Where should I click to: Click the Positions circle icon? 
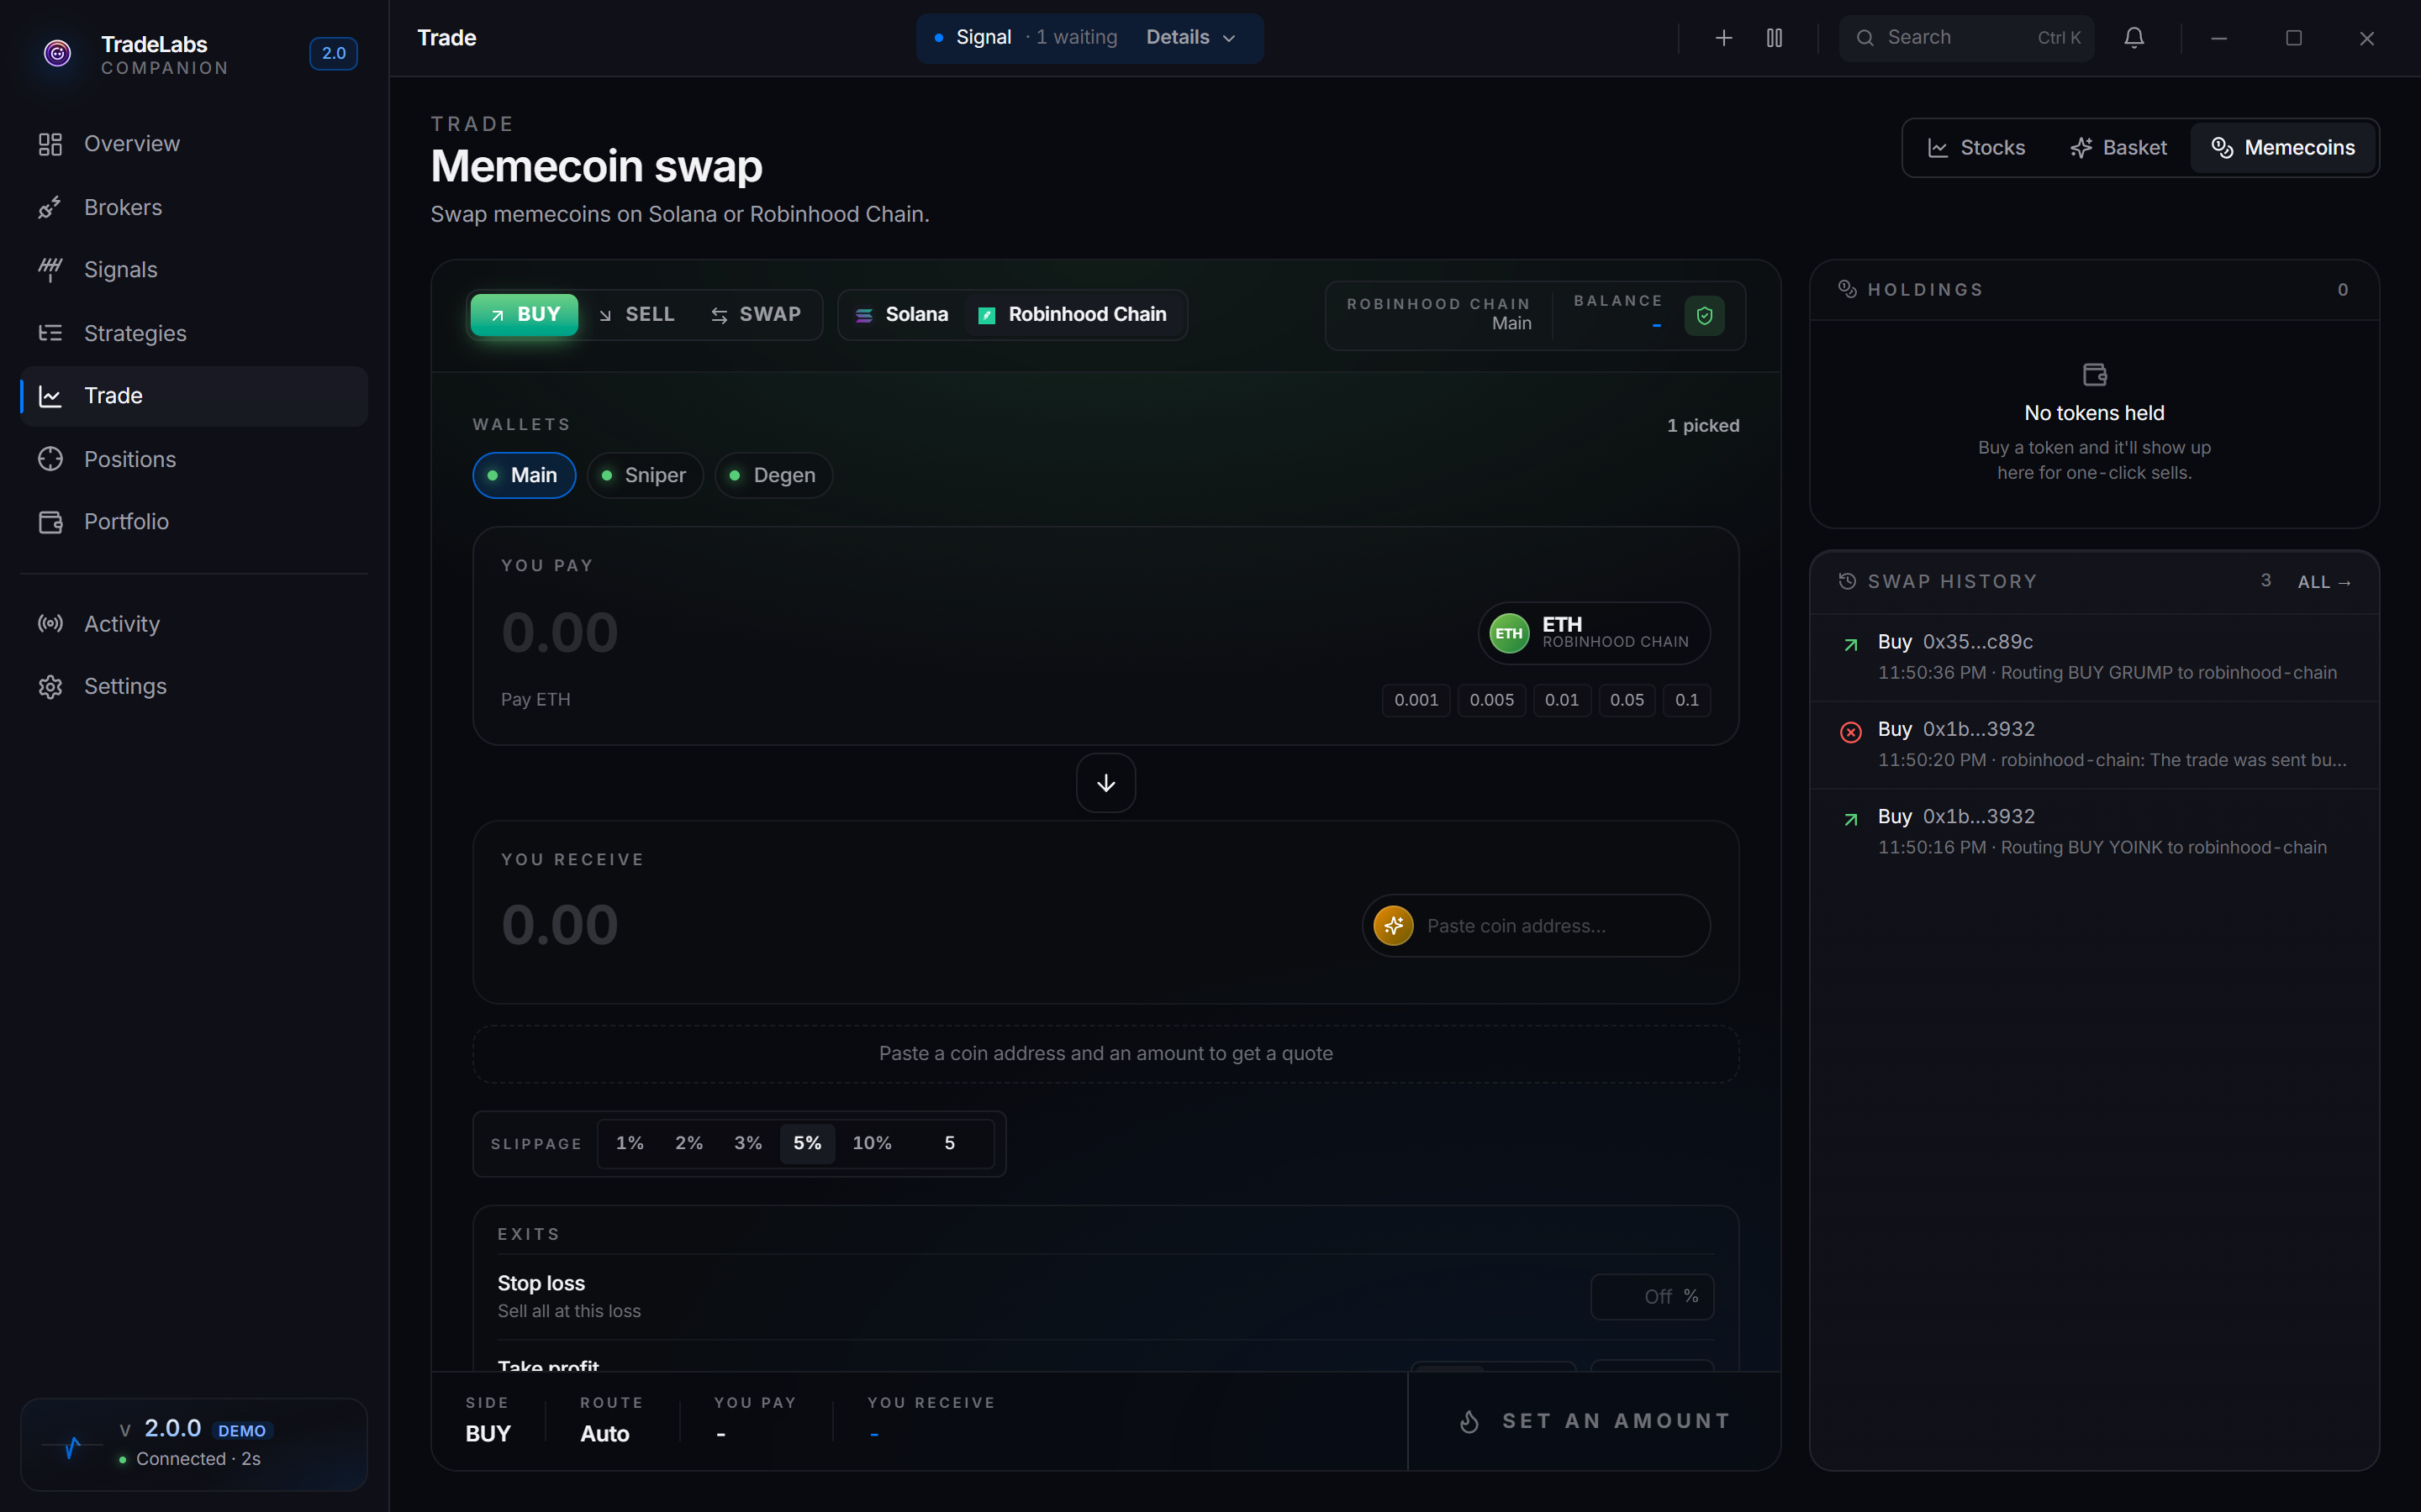click(x=50, y=459)
